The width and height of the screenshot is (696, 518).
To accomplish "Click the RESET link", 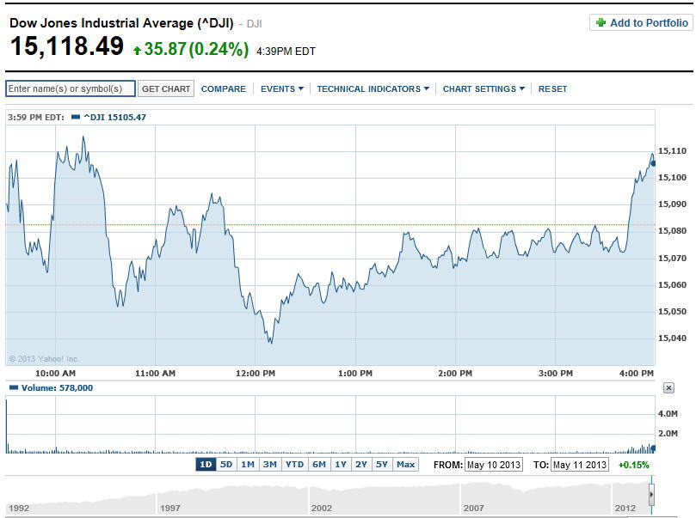I will click(x=552, y=89).
